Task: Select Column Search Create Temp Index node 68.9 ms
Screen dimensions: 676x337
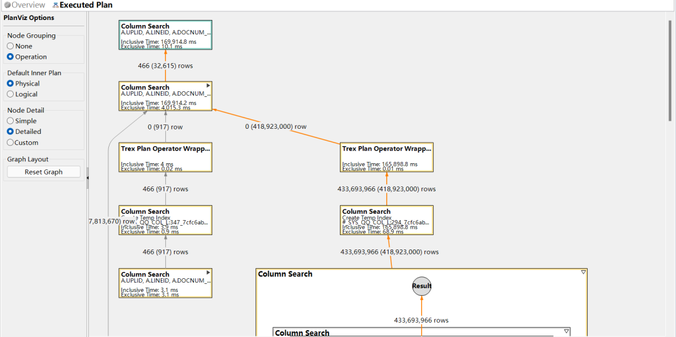Action: point(387,220)
